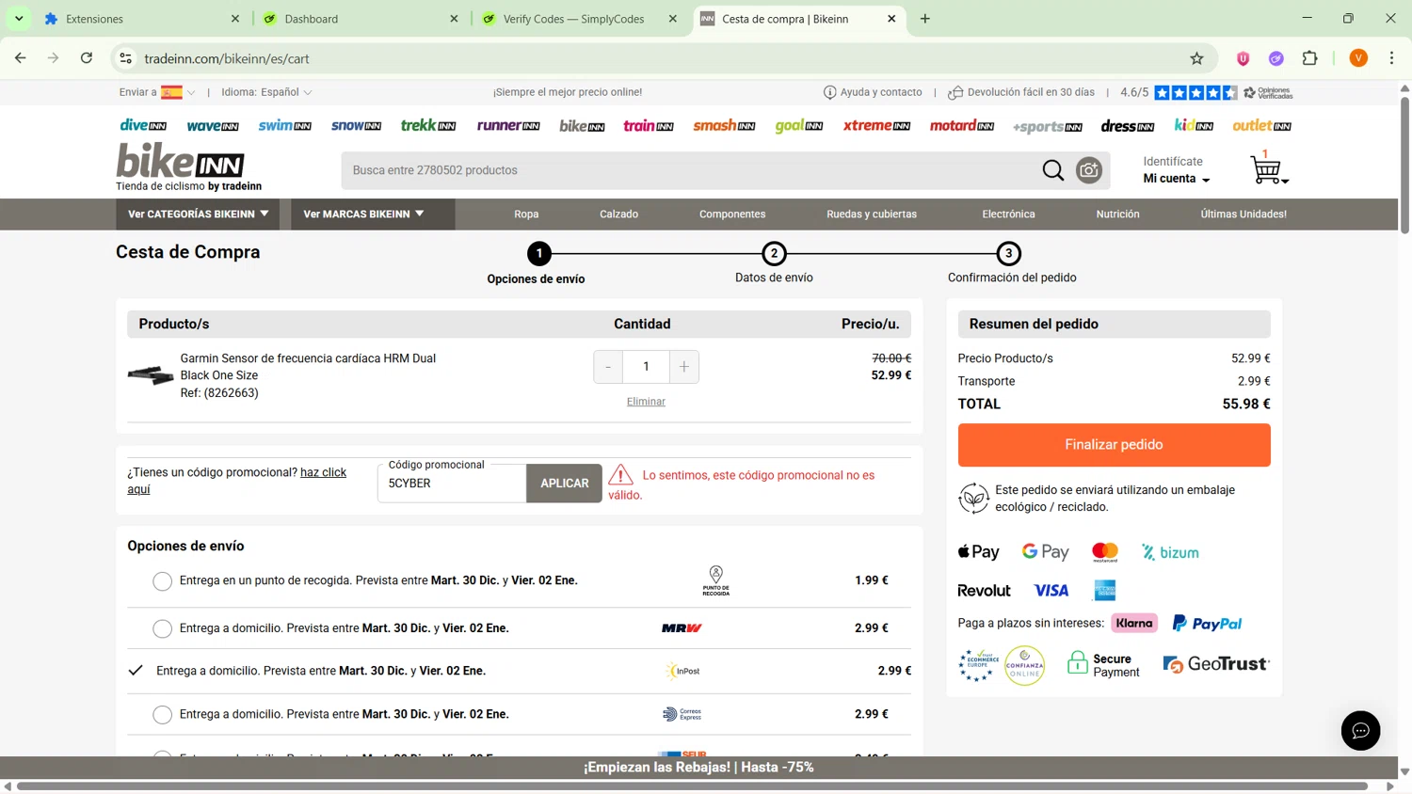The height and width of the screenshot is (794, 1412).
Task: Open Enviar a country dropdown
Action: click(157, 92)
